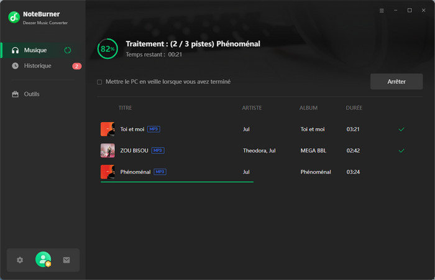Click the MP3 tag next to ZOU BISOU
Image resolution: width=435 pixels, height=280 pixels.
click(158, 151)
